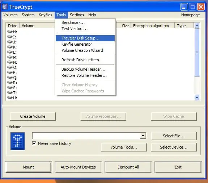Image resolution: width=208 pixels, height=183 pixels.
Task: Close the TrueCrypt window
Action: [x=201, y=7]
